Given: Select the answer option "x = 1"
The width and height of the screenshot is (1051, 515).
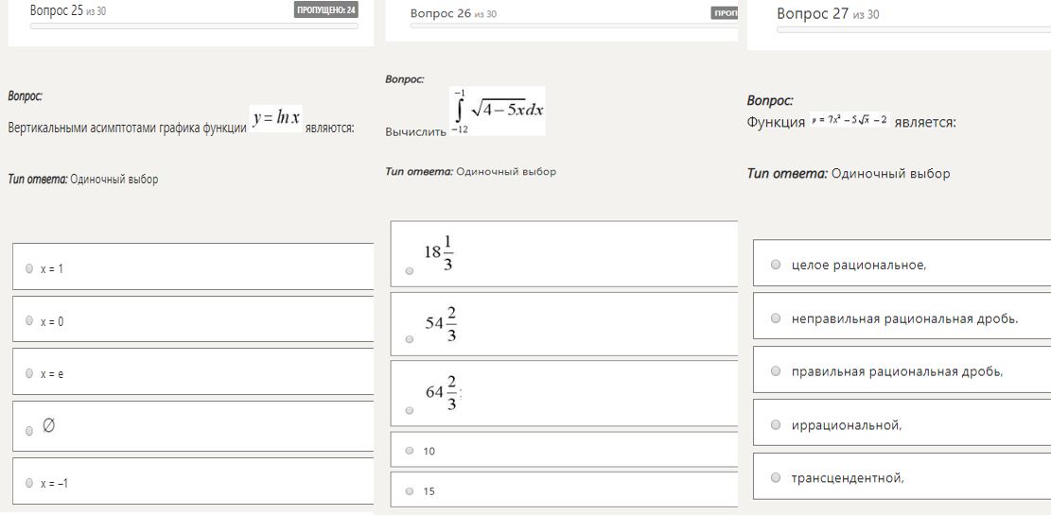Looking at the screenshot, I should click(x=29, y=269).
